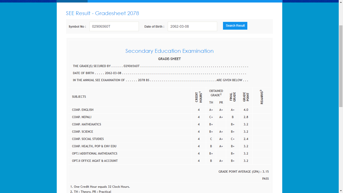Click the Symbol No input field
Screen dimensions: 343x193
tap(114, 26)
